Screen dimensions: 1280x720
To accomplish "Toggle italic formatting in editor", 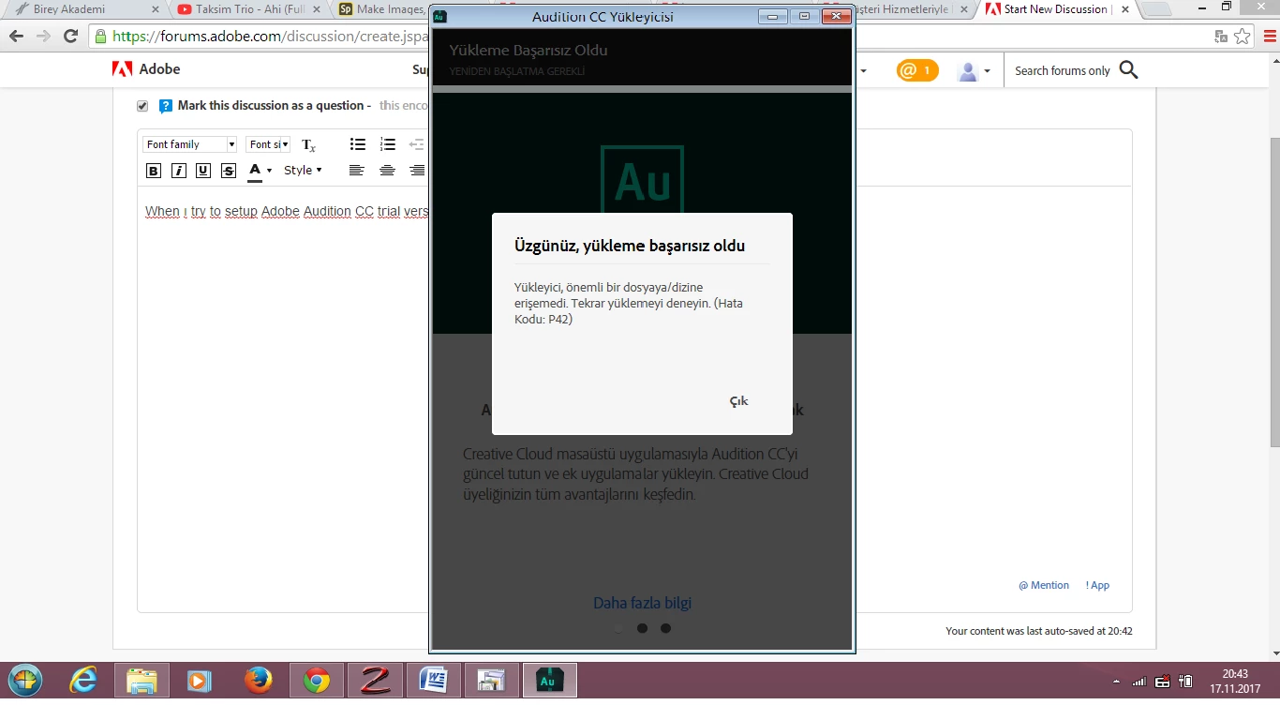I will (178, 171).
